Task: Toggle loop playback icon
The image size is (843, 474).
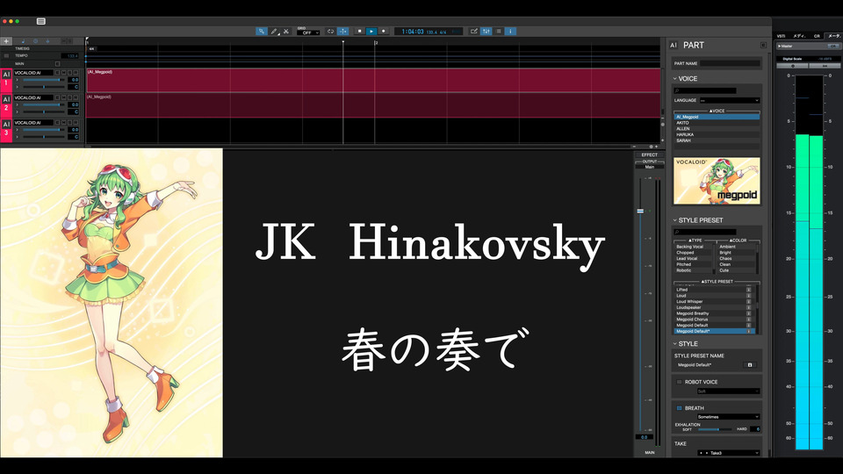Action: 331,32
